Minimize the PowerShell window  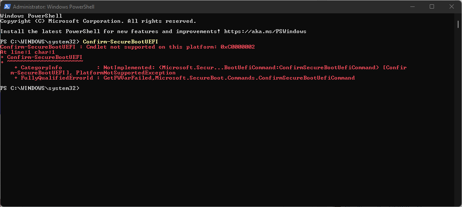click(x=412, y=7)
